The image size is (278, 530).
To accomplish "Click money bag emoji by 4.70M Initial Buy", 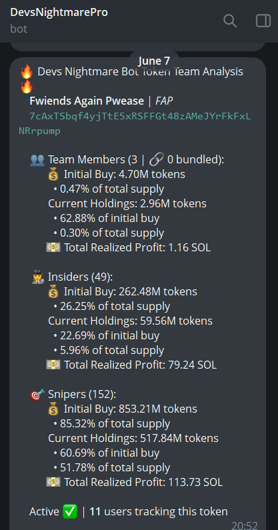I will 53,174.
